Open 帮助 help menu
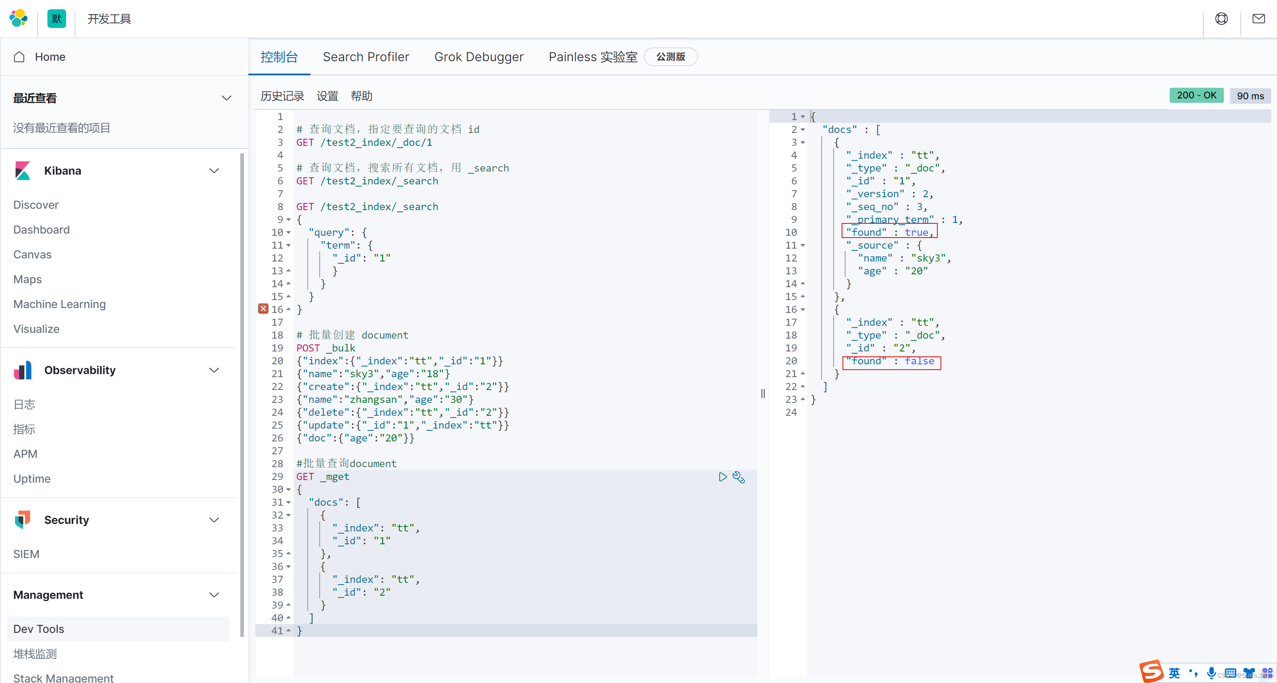Image resolution: width=1277 pixels, height=683 pixels. click(361, 96)
